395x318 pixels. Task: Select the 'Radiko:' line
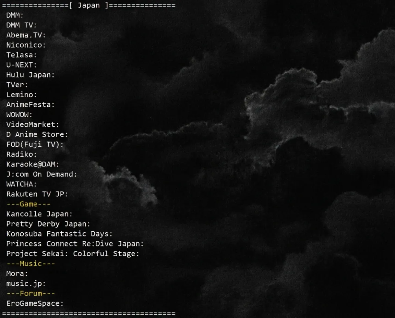pos(21,154)
